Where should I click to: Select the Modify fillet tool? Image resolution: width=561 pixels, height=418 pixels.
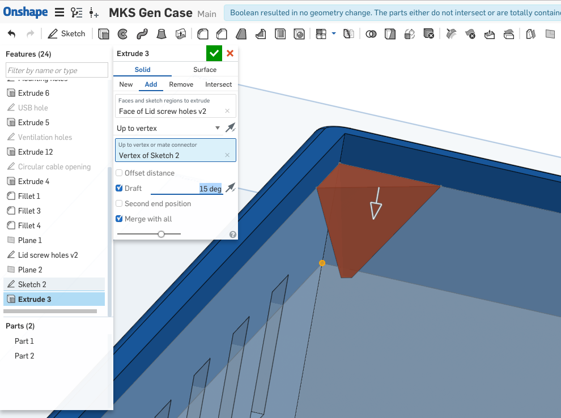[x=451, y=34]
